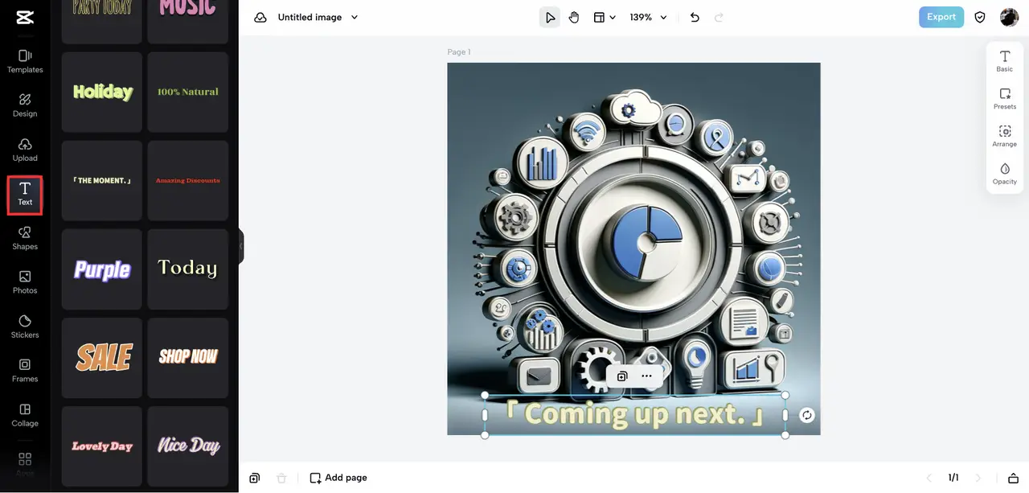Expand the Untitled image title dropdown
This screenshot has height=493, width=1029.
[x=355, y=17]
